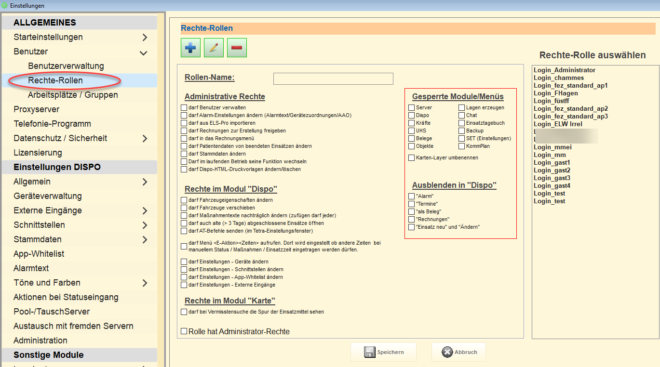Click the red minus delete role icon
This screenshot has width=660, height=367.
click(237, 48)
